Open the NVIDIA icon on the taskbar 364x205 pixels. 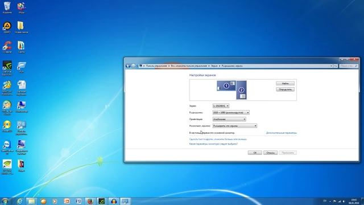coord(102,201)
